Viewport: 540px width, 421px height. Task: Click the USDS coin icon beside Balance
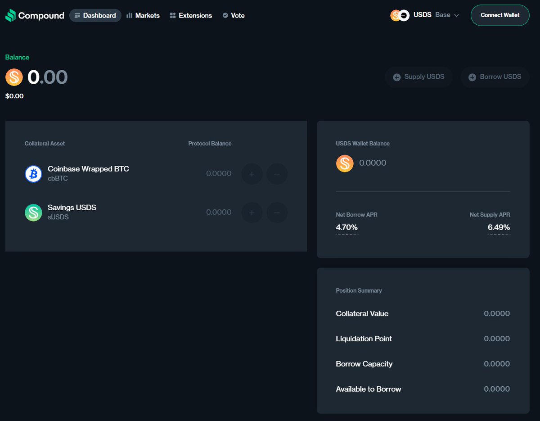14,77
